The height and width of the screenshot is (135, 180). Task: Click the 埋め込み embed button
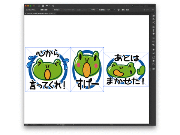click(57, 10)
